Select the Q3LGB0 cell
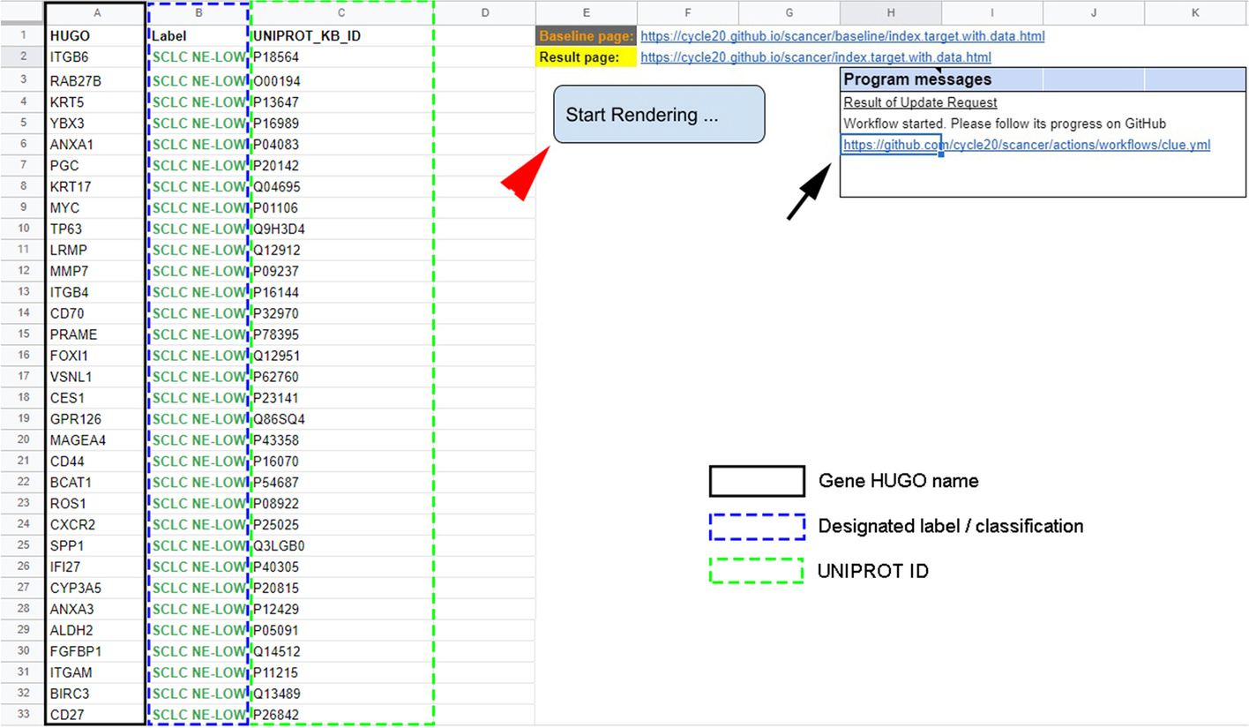The height and width of the screenshot is (728, 1249). 342,545
